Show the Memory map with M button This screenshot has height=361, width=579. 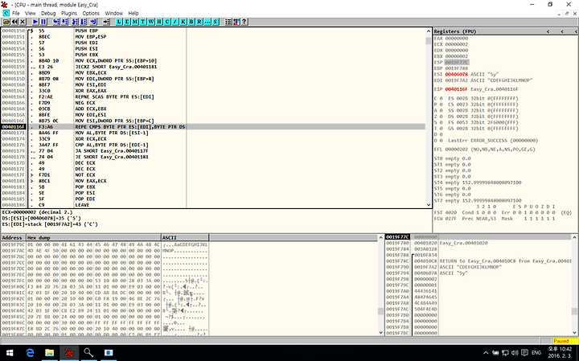click(135, 22)
